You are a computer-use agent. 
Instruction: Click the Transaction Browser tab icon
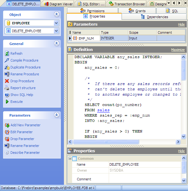coord(111,4)
